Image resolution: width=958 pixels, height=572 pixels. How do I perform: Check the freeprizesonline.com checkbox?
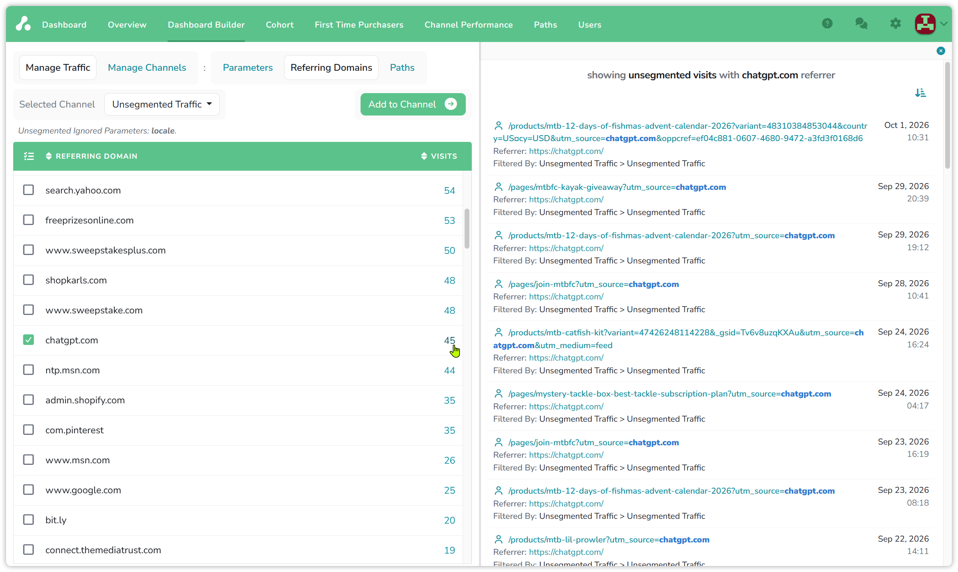tap(28, 220)
